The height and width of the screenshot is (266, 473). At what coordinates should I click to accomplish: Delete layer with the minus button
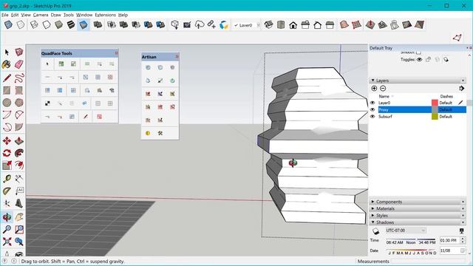(x=383, y=89)
